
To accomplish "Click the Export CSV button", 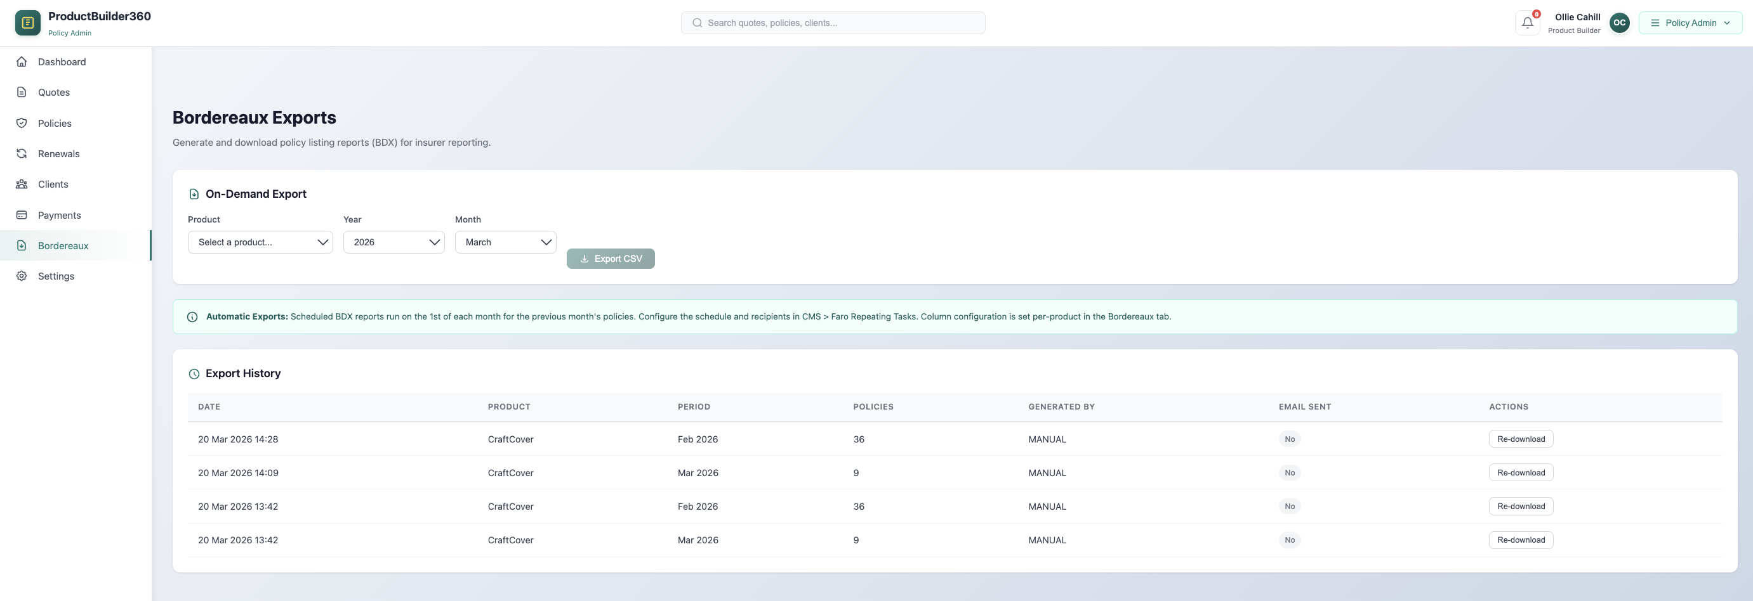I will tap(611, 259).
